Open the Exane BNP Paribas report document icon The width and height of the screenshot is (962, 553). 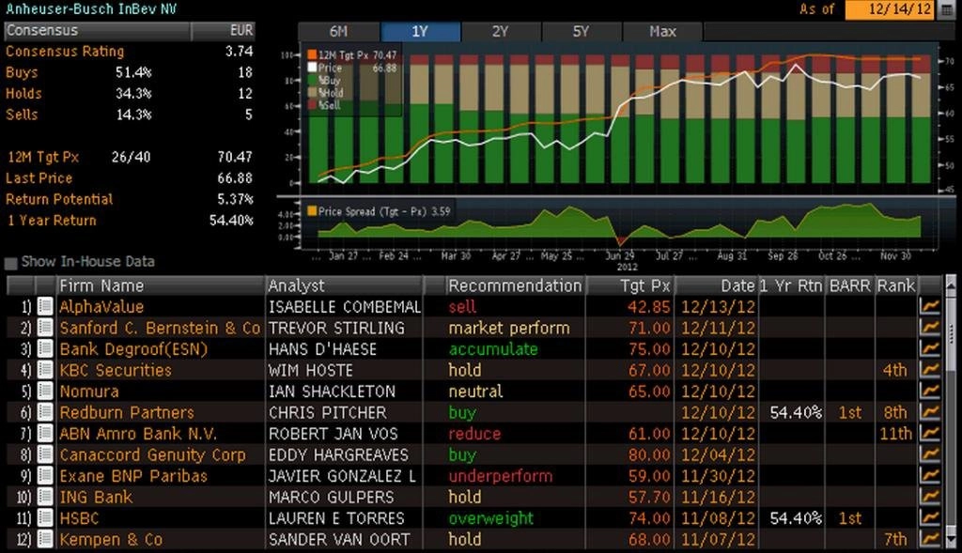coord(45,475)
